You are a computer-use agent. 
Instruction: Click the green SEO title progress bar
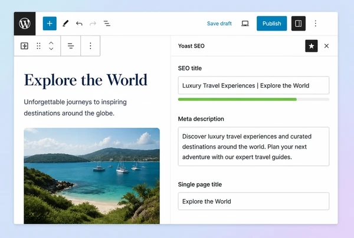coord(237,100)
